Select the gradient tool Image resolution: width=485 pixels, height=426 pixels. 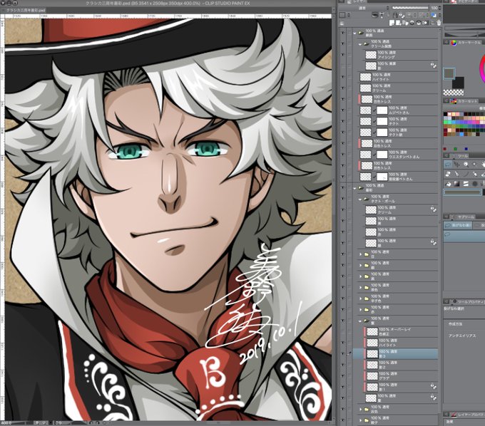click(x=456, y=184)
